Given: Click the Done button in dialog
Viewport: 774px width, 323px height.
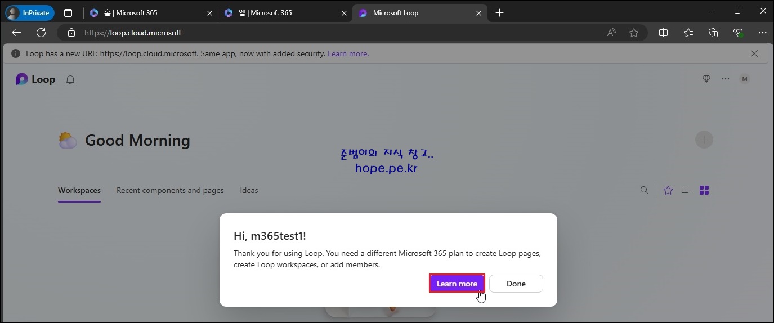Looking at the screenshot, I should tap(516, 284).
